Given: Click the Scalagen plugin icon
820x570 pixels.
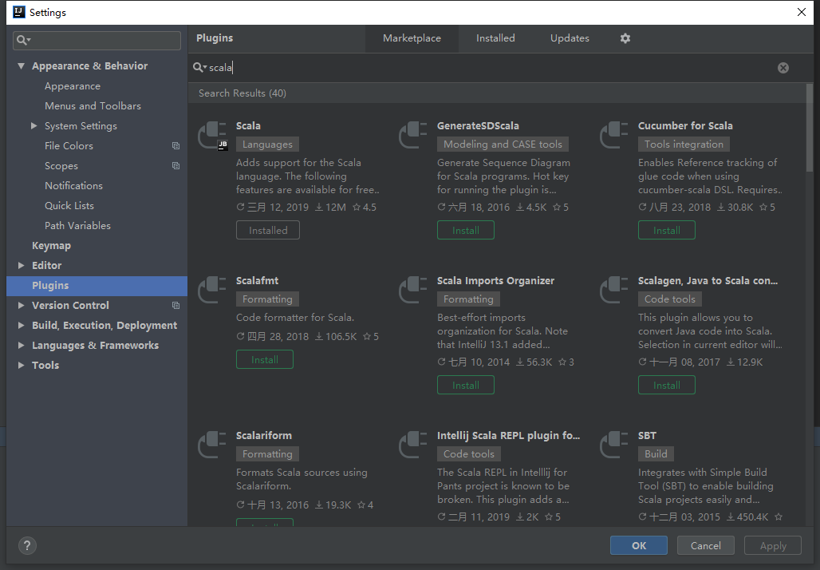Looking at the screenshot, I should (x=614, y=290).
